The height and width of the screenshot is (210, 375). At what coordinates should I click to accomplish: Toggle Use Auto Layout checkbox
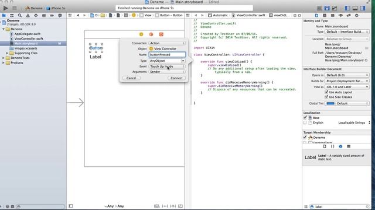(x=326, y=92)
